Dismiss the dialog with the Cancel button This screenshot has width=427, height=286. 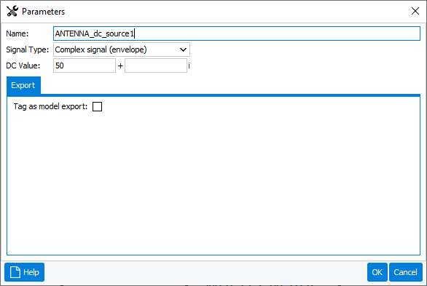(405, 272)
